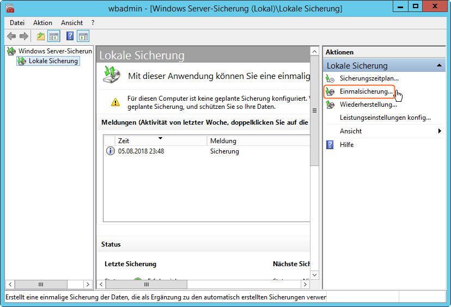
Task: Maximize the wbadmin window
Action: (416, 7)
